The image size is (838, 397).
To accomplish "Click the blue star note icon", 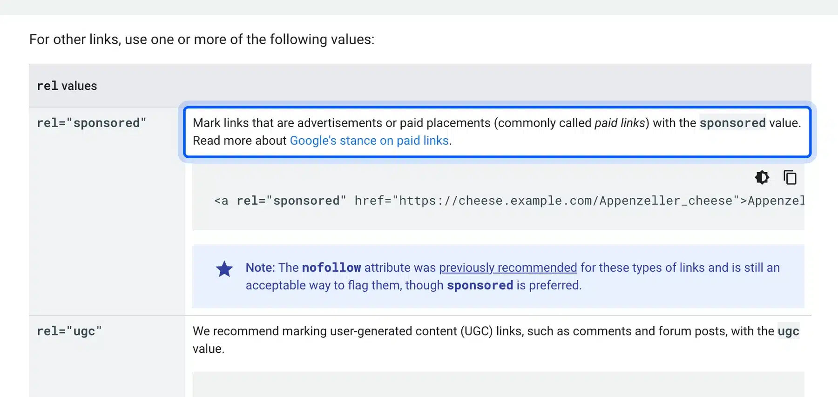I will [224, 269].
